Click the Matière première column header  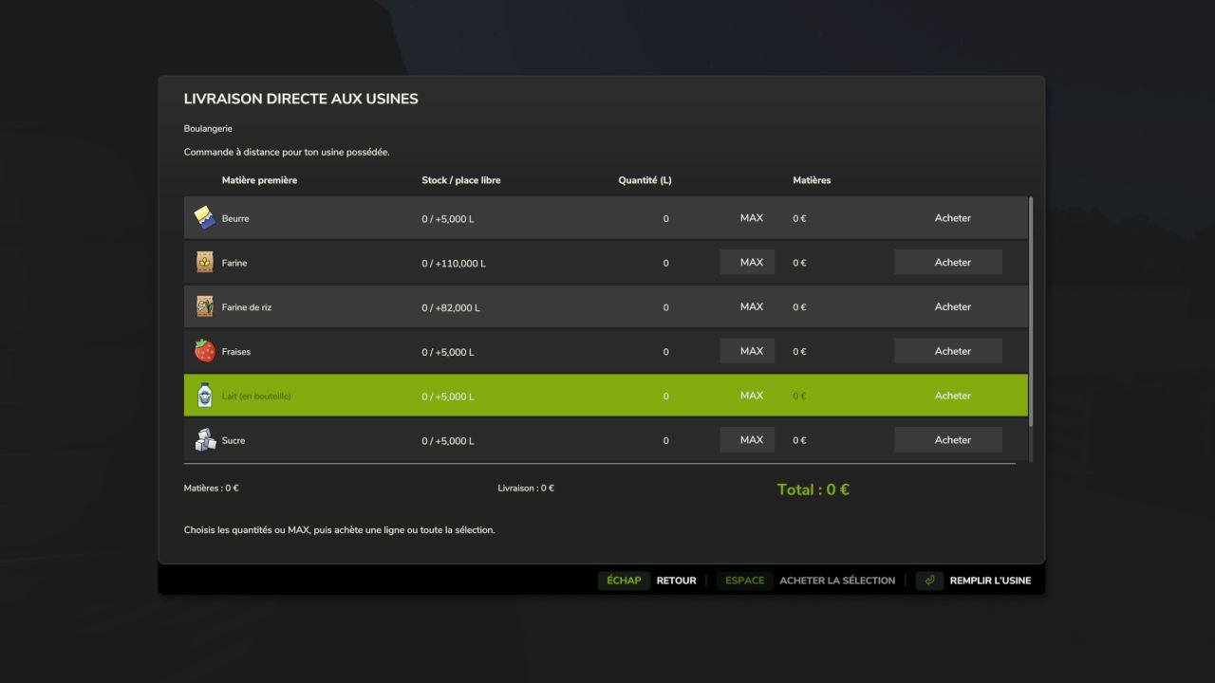[259, 180]
